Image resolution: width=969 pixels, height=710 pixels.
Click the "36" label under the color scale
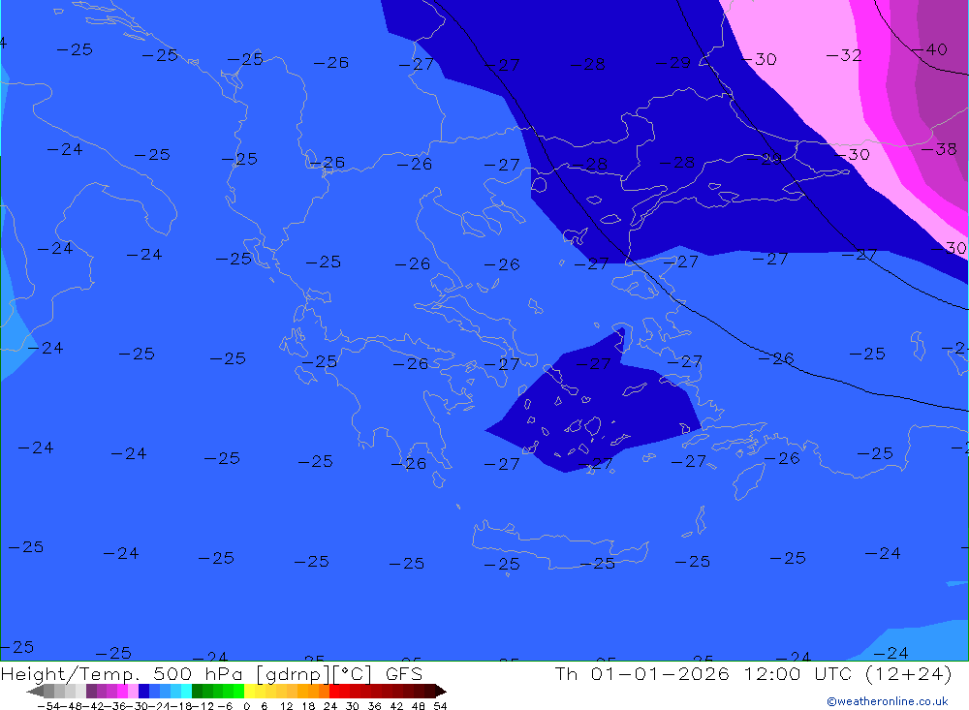[x=374, y=706]
